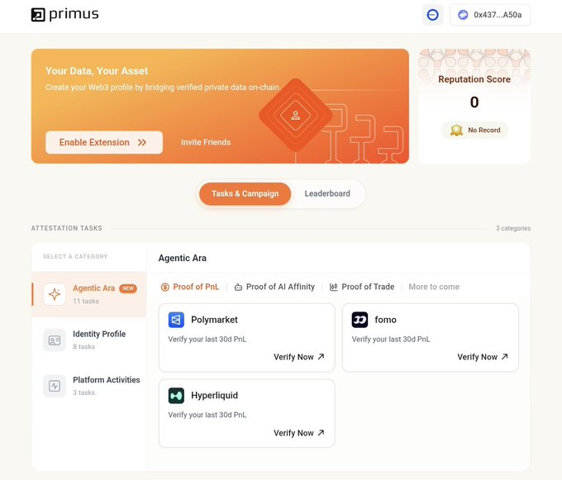The width and height of the screenshot is (562, 480).
Task: Open Invite Friends link
Action: click(x=206, y=142)
